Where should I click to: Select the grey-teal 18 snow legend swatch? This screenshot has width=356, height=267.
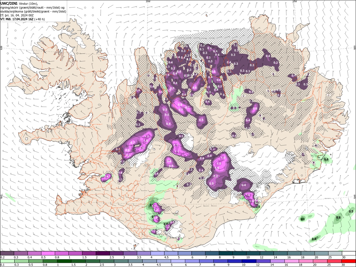(x=308, y=253)
